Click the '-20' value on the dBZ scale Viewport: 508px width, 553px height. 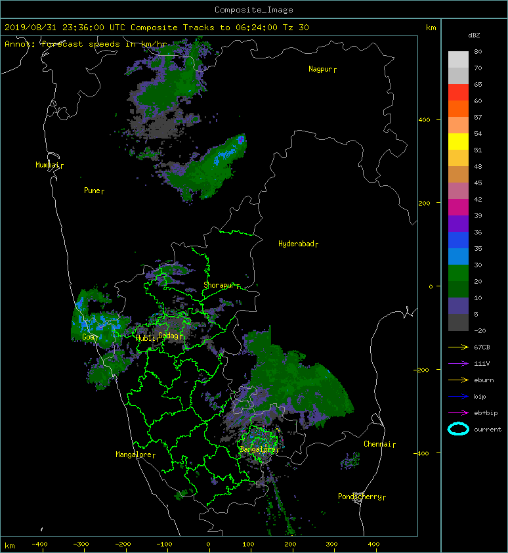click(x=480, y=331)
